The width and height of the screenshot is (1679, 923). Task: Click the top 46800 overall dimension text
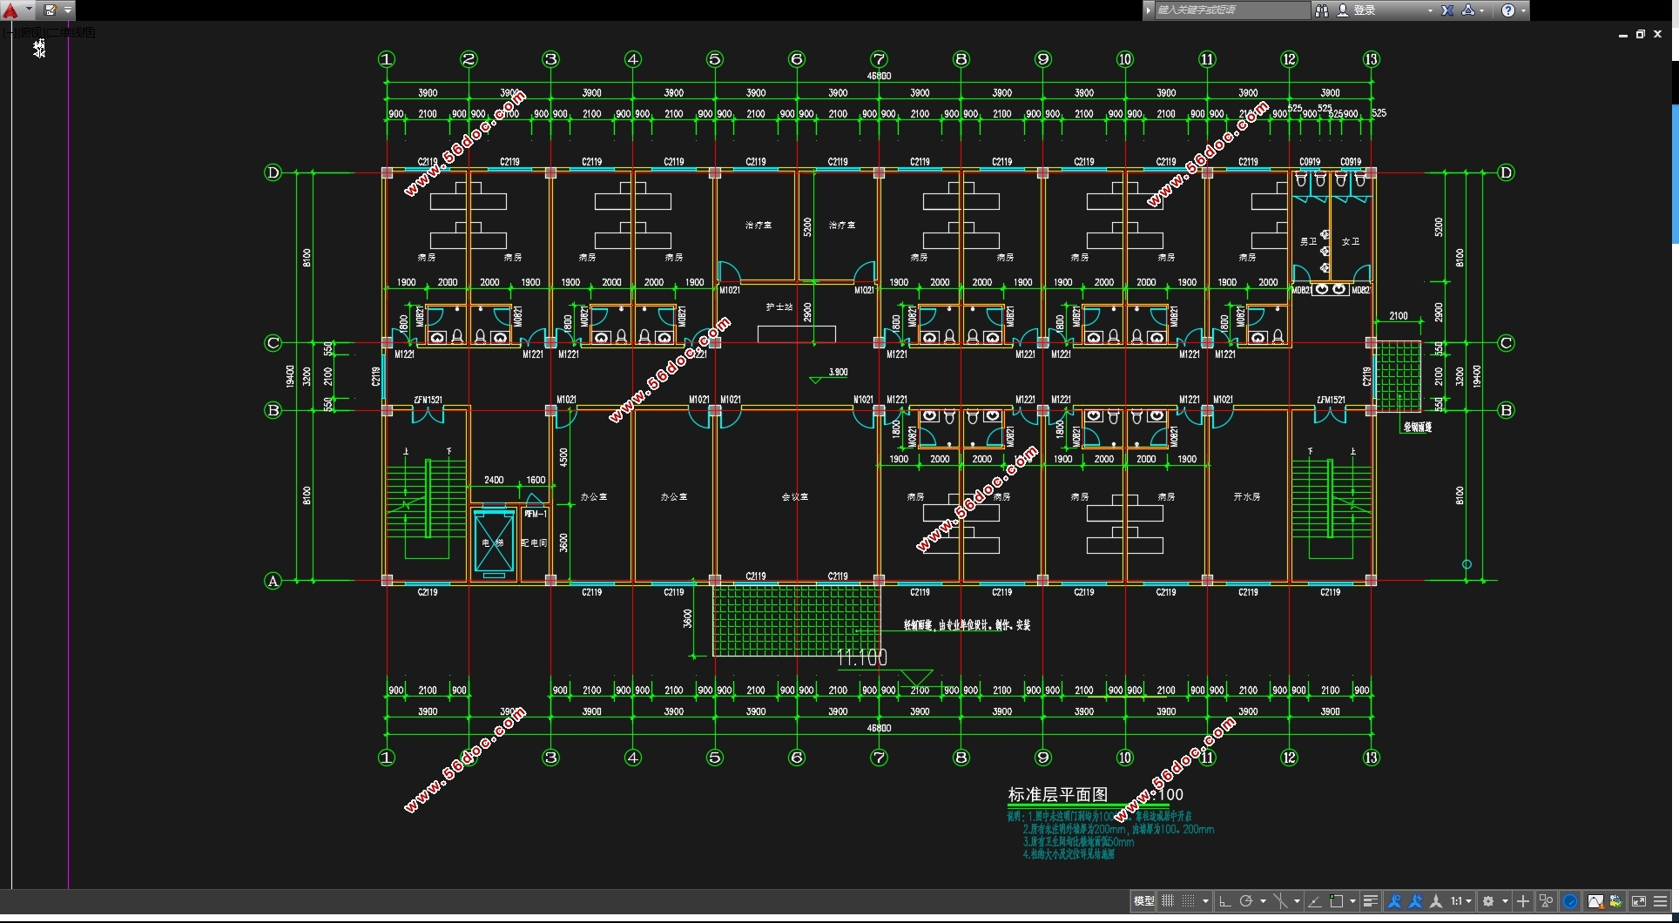[x=879, y=76]
